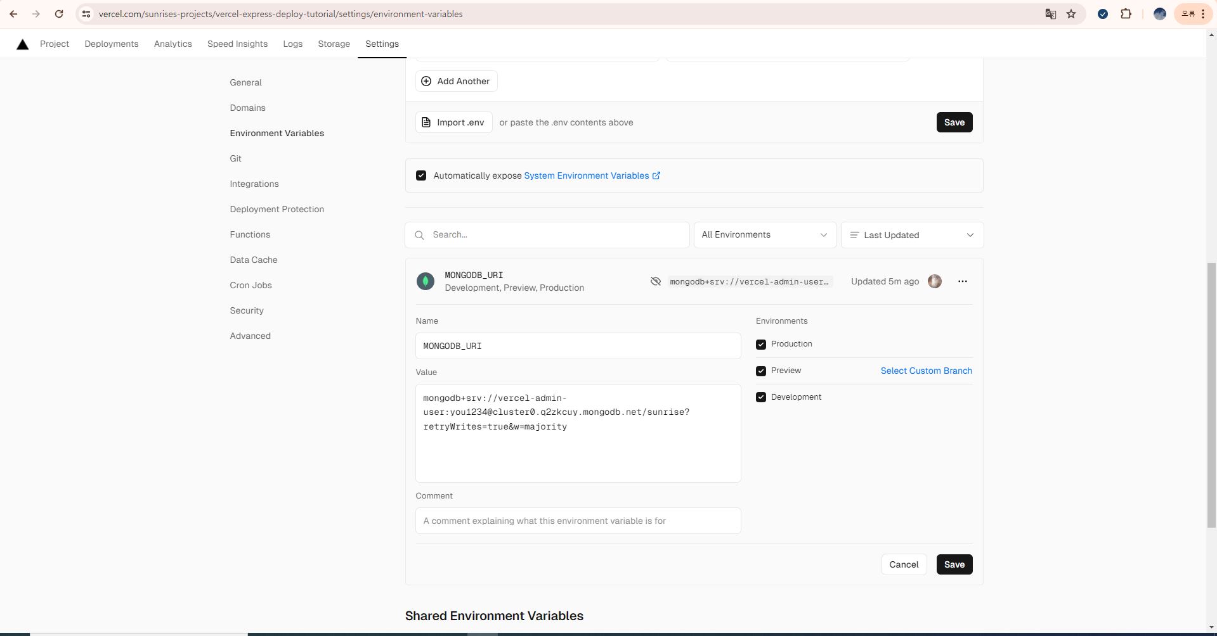The width and height of the screenshot is (1217, 636).
Task: Open site information icon in address bar
Action: (x=86, y=14)
